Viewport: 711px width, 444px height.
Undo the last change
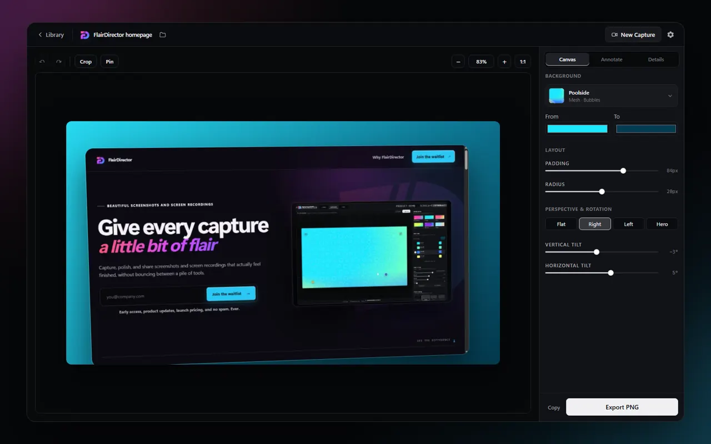click(42, 62)
